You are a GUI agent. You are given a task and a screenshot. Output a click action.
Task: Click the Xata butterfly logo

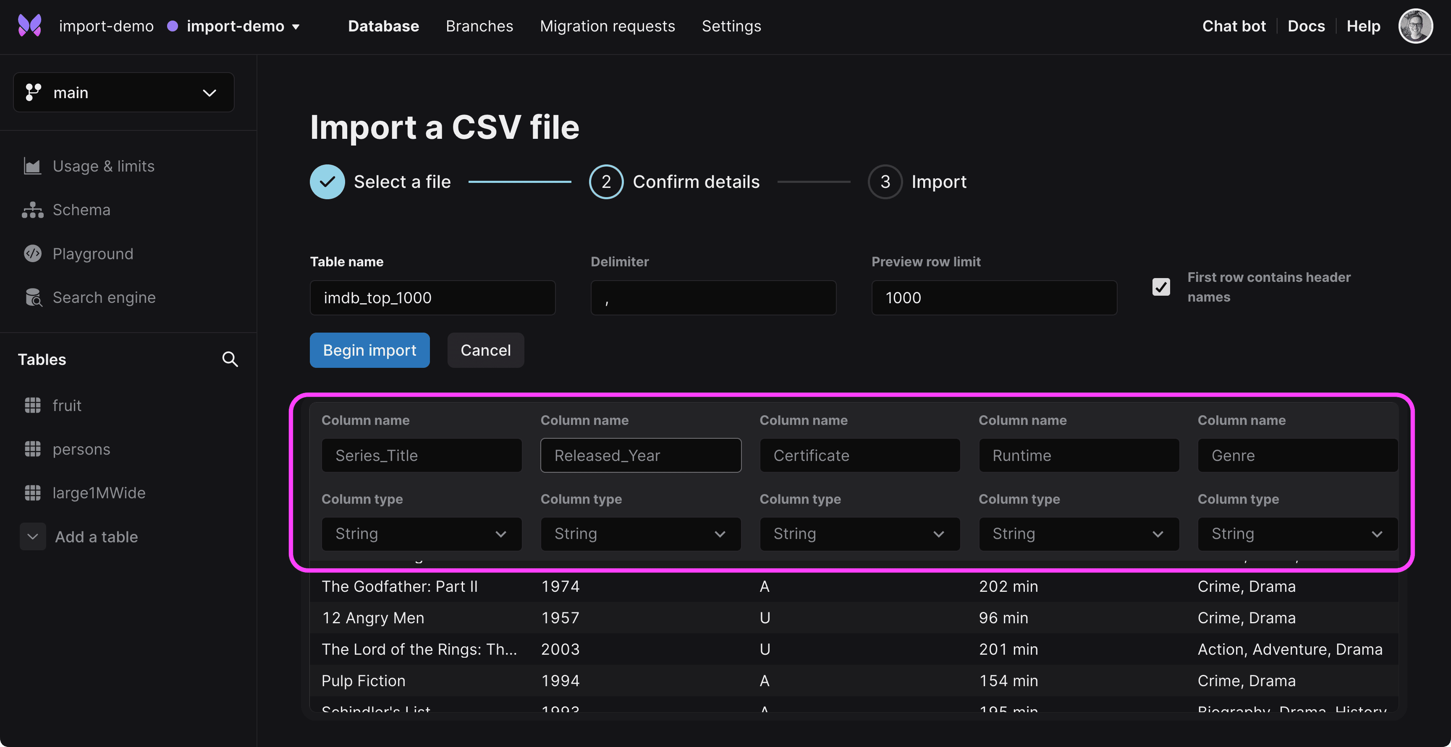[x=30, y=26]
